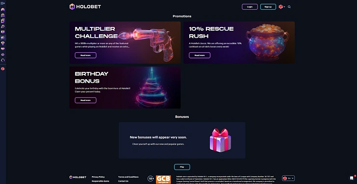The image size is (357, 184).
Task: Click the HOLOBET logo in the header
Action: 85,6
